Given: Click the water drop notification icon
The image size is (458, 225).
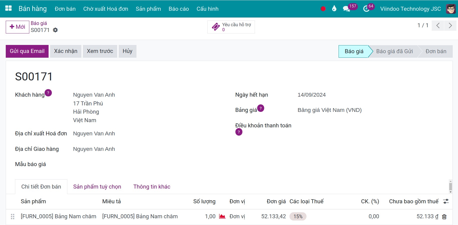Looking at the screenshot, I should pyautogui.click(x=334, y=8).
